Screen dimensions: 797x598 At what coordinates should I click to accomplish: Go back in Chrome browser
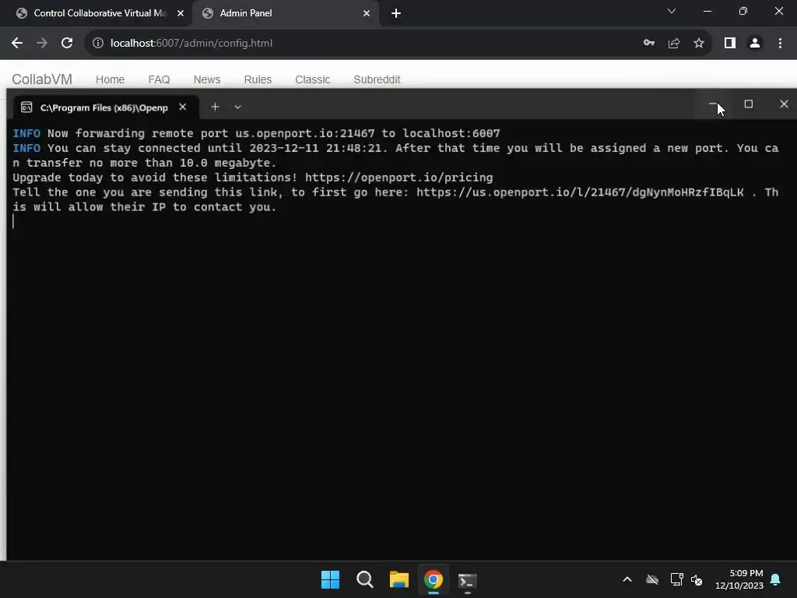17,44
